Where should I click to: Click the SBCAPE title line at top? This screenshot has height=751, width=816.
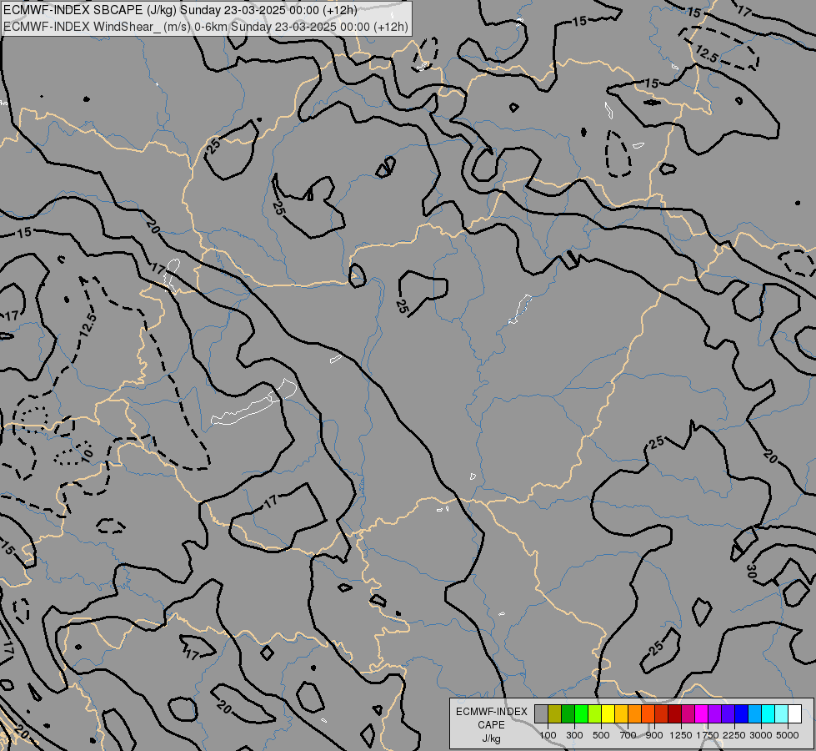tap(180, 10)
